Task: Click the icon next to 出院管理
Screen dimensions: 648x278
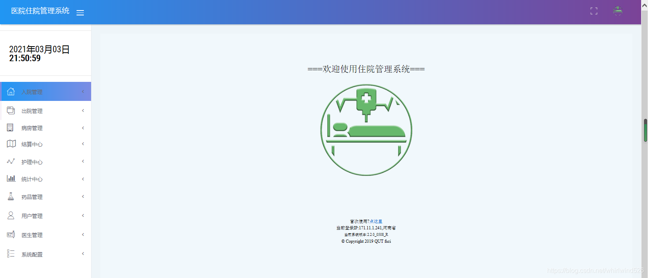Action: pos(11,111)
